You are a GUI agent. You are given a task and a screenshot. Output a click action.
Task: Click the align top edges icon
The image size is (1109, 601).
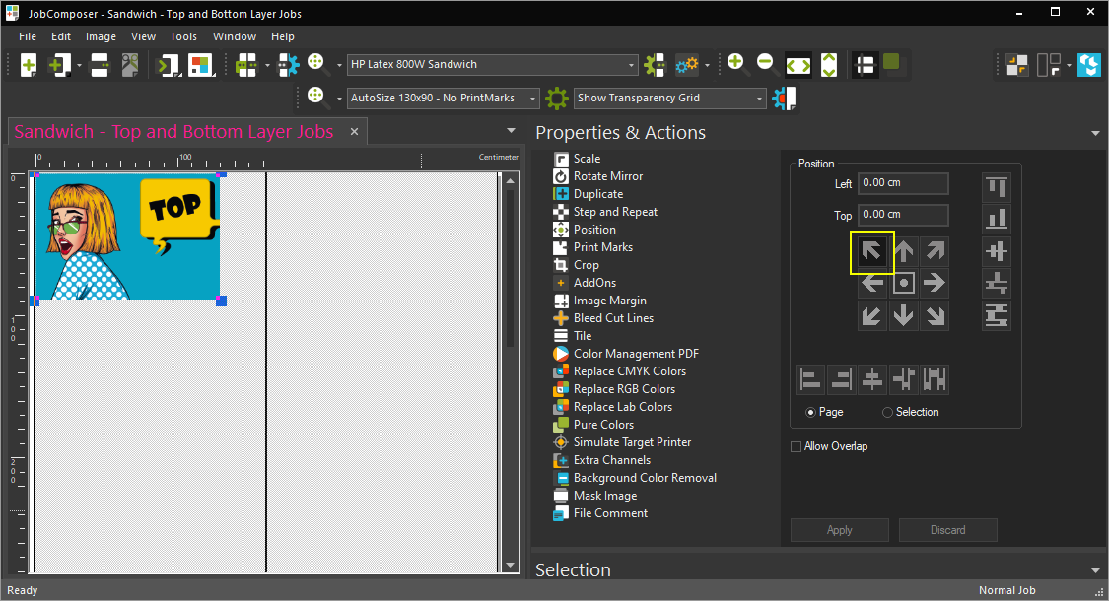tap(997, 187)
